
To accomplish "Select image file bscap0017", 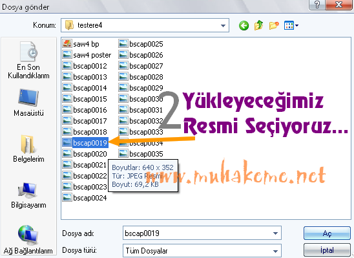I will (85, 121).
